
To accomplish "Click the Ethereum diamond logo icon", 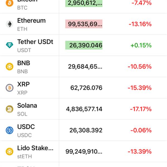I will coord(9,24).
